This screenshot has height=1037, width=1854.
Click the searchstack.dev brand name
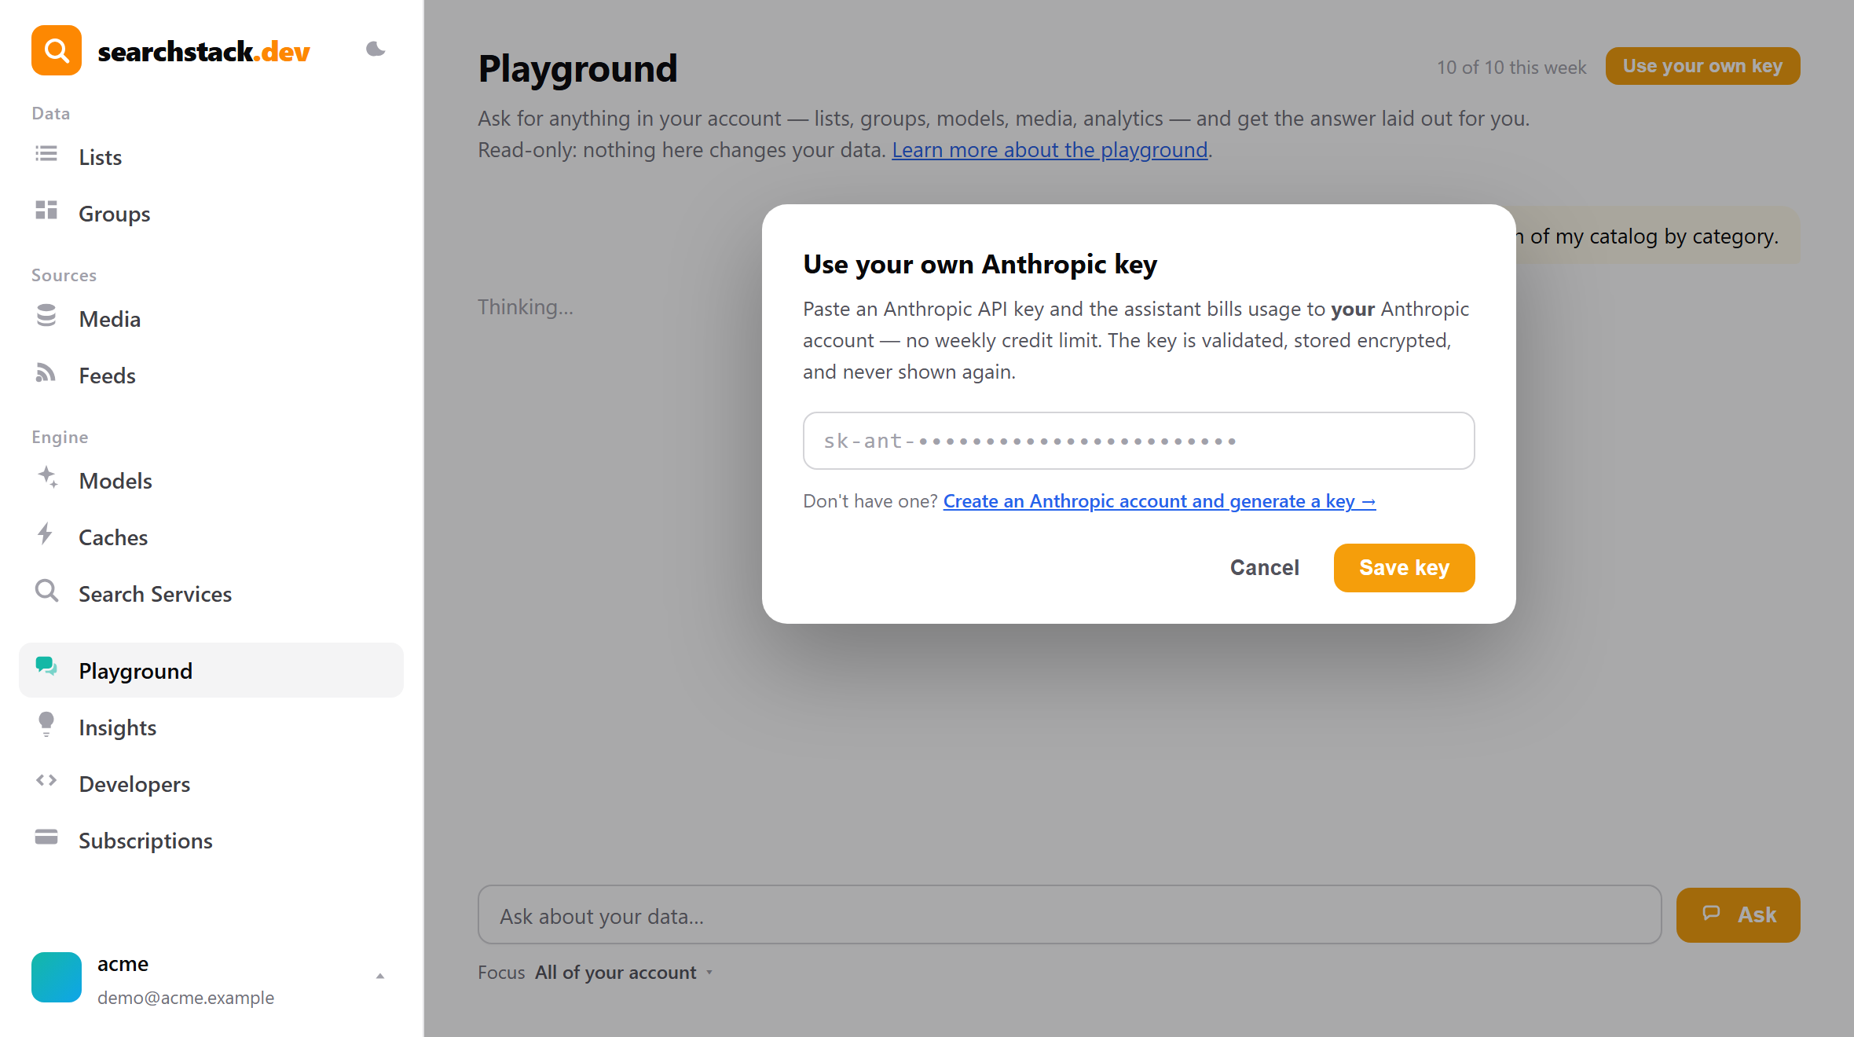click(x=203, y=52)
